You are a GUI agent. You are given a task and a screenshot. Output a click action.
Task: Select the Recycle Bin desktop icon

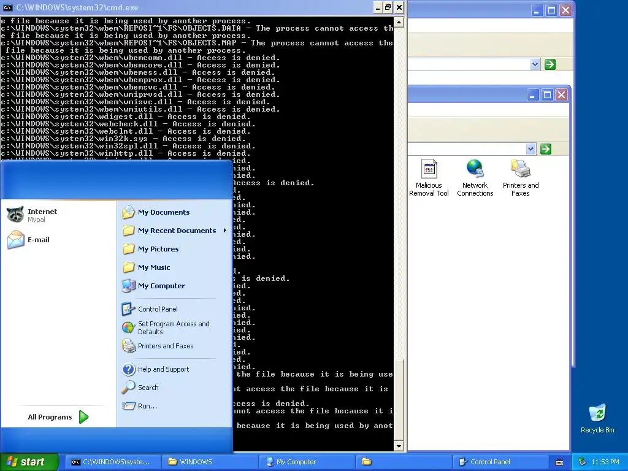pyautogui.click(x=597, y=418)
